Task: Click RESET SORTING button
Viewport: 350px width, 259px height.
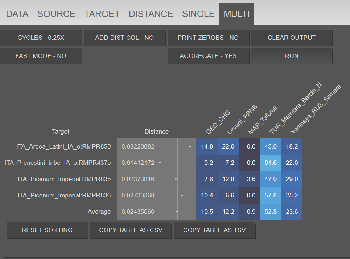Action: (47, 230)
